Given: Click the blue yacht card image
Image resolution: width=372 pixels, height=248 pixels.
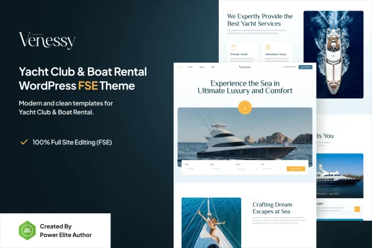Looking at the screenshot, I should [x=340, y=175].
